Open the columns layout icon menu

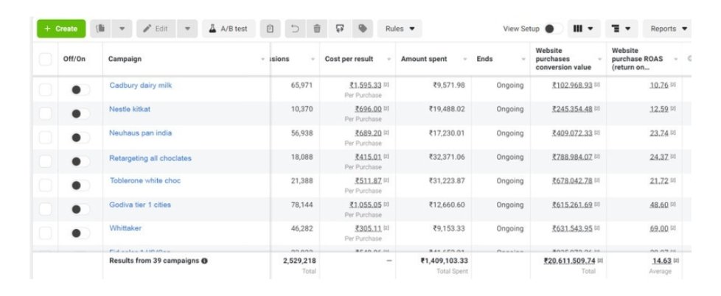[585, 29]
